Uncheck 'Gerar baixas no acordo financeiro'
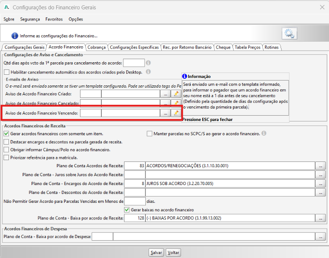 click(127, 210)
